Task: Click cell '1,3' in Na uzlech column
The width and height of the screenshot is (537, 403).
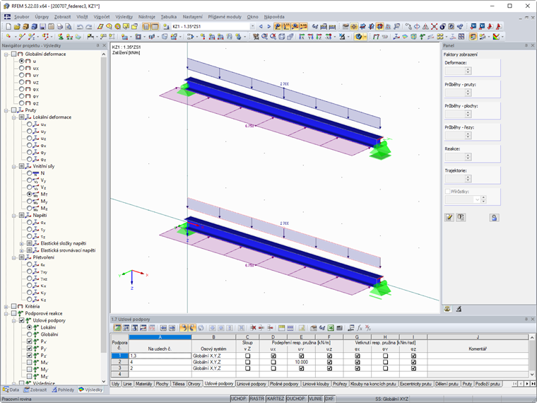Action: [x=160, y=356]
